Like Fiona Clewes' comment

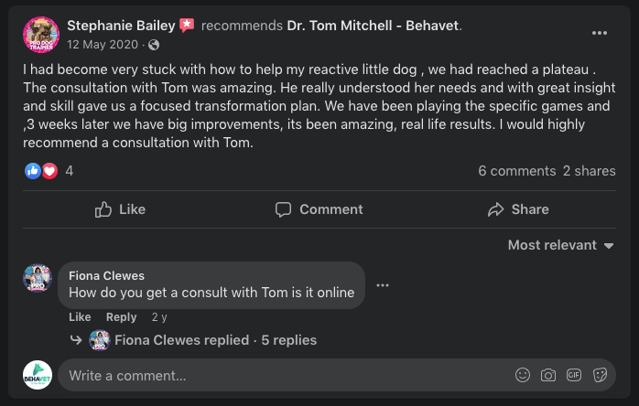(80, 317)
